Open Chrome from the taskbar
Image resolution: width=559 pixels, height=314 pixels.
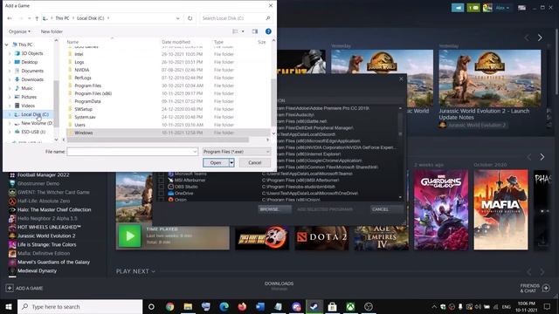(x=170, y=306)
